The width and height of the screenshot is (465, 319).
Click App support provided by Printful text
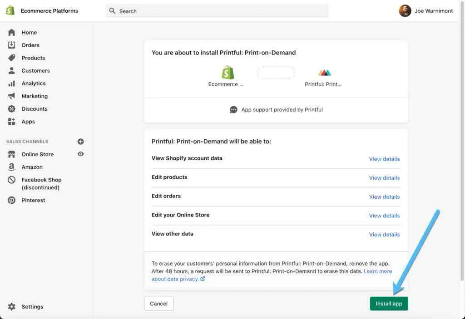[282, 110]
